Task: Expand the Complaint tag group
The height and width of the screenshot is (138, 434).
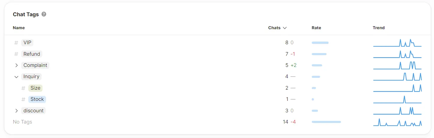Action: [17, 65]
